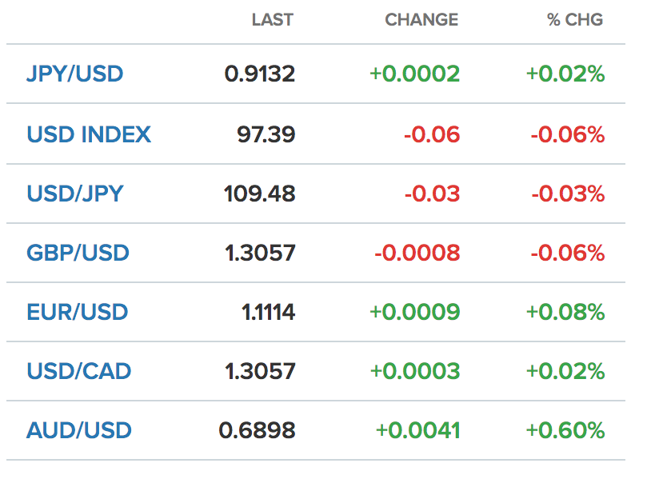Click the LAST column header
Viewport: 659px width, 491px height.
273,20
